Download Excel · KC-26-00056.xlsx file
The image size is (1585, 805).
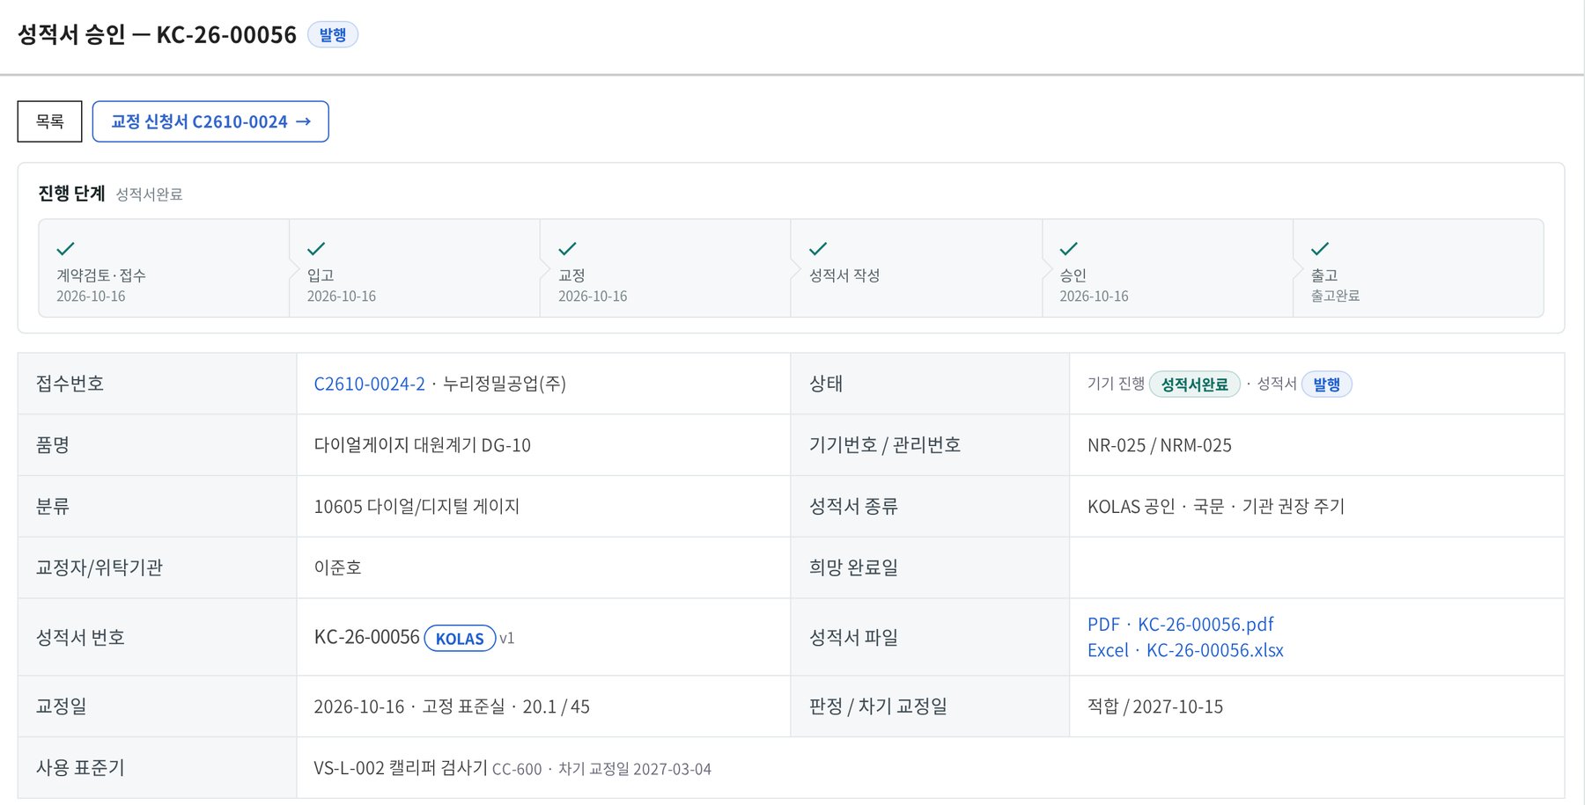coord(1185,650)
